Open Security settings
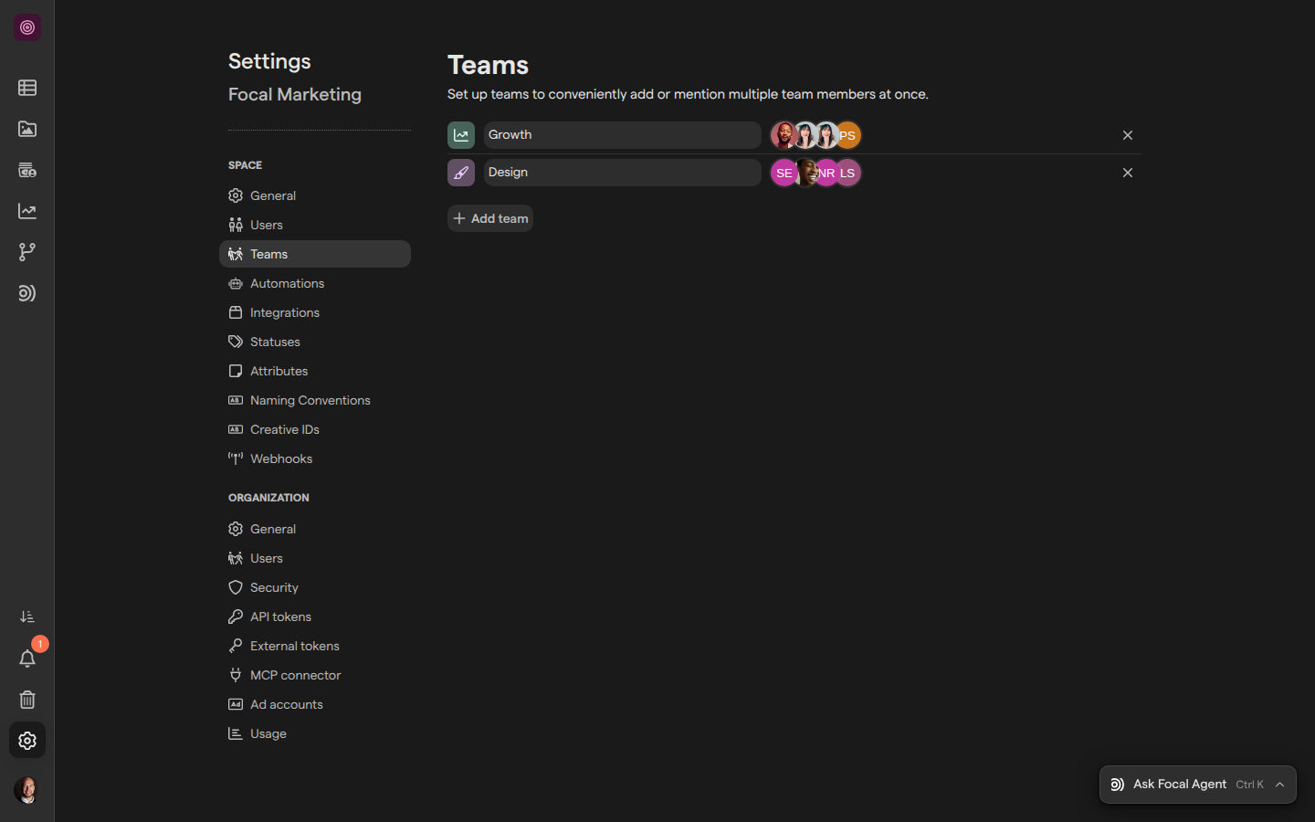The image size is (1315, 822). (315, 587)
